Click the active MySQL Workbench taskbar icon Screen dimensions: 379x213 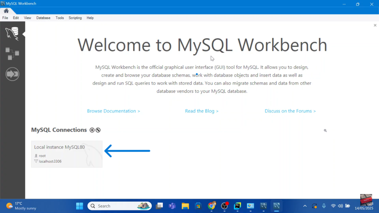pos(276,206)
